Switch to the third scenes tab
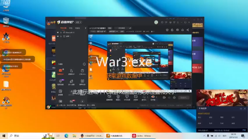The image size is (248, 139). point(77,28)
